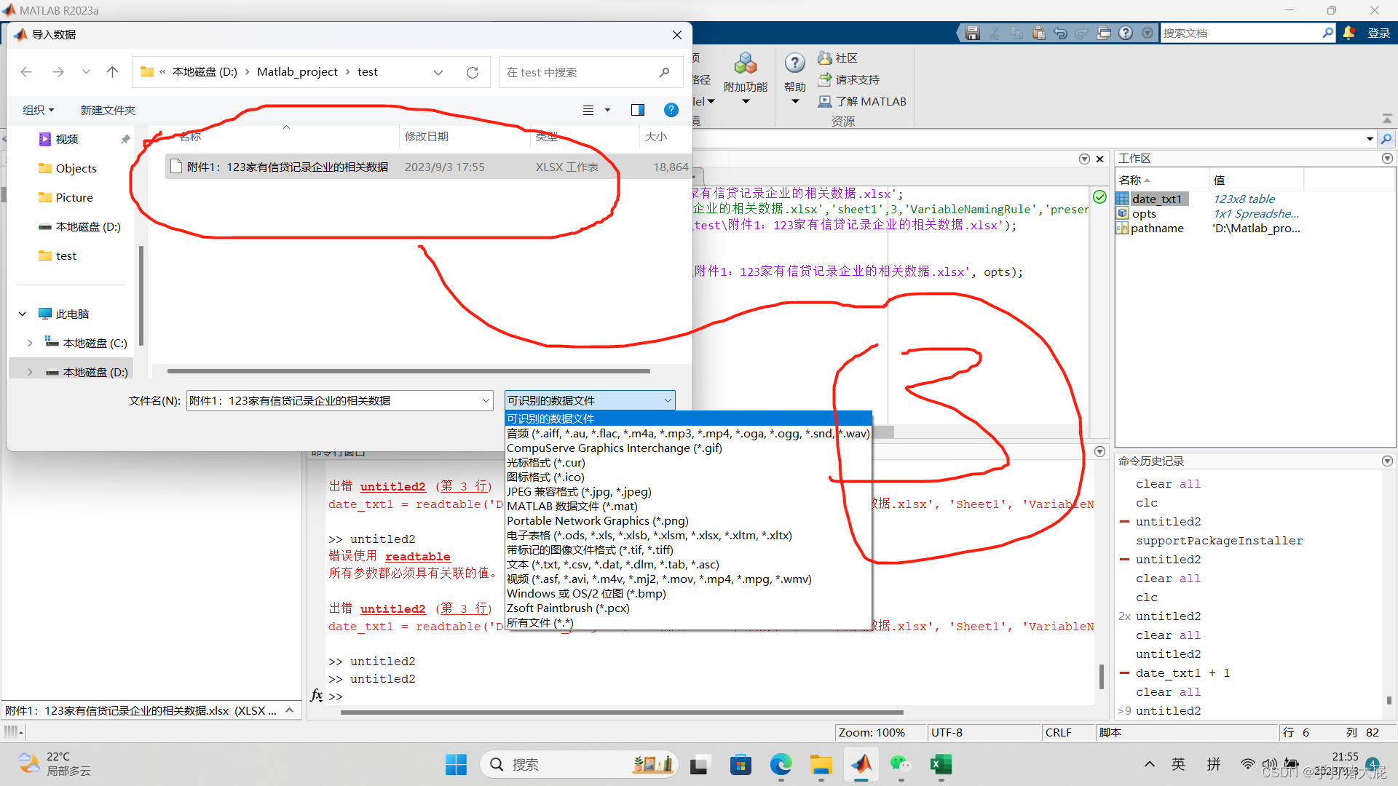Open test folder in navigation pane
Screen dimensions: 1398x786
pyautogui.click(x=66, y=255)
